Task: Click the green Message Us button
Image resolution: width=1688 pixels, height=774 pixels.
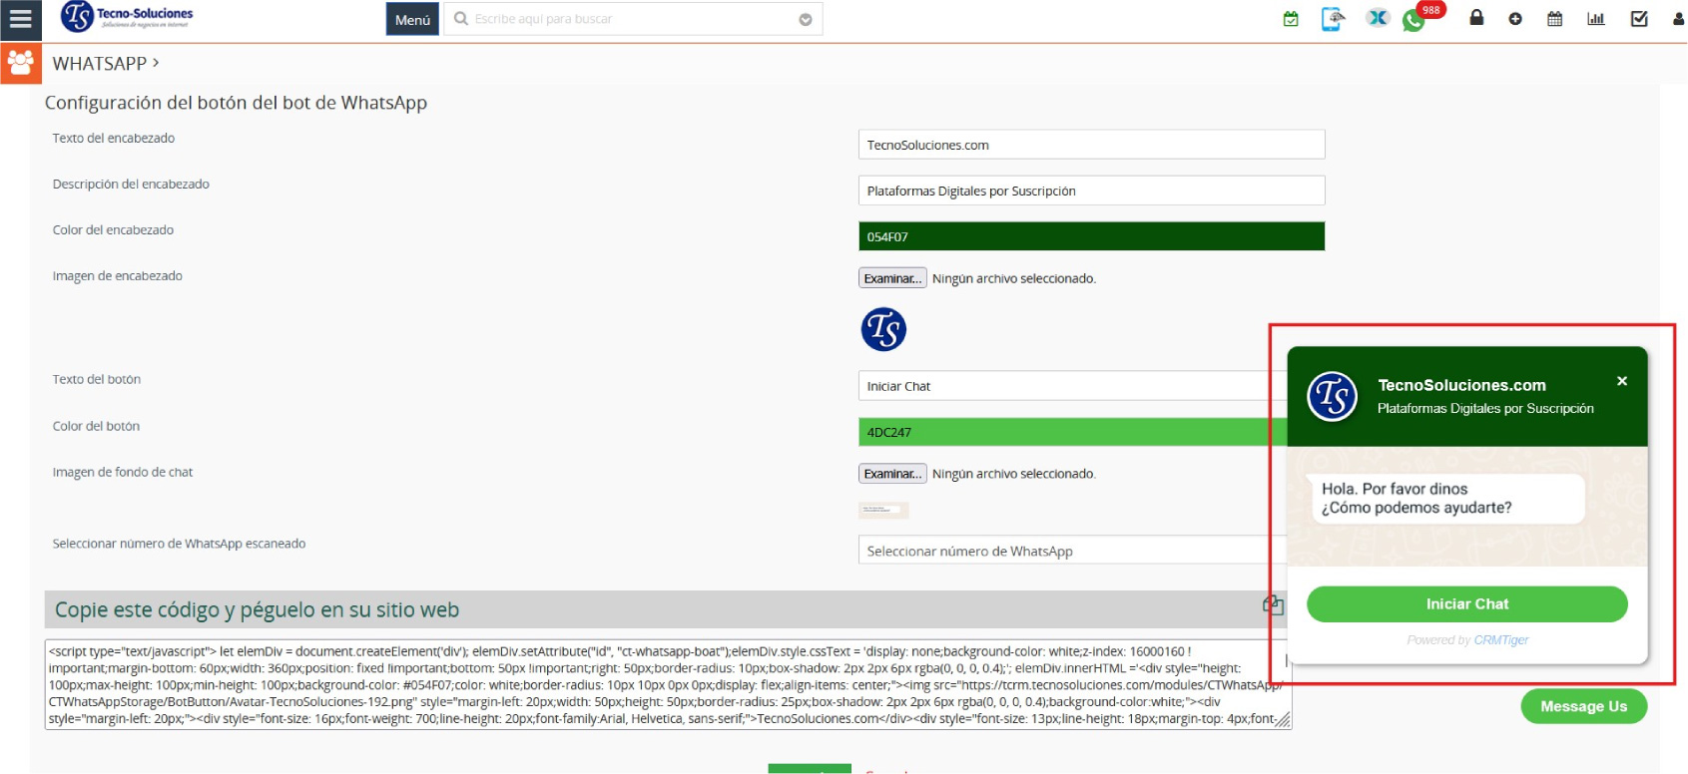Action: (x=1583, y=706)
